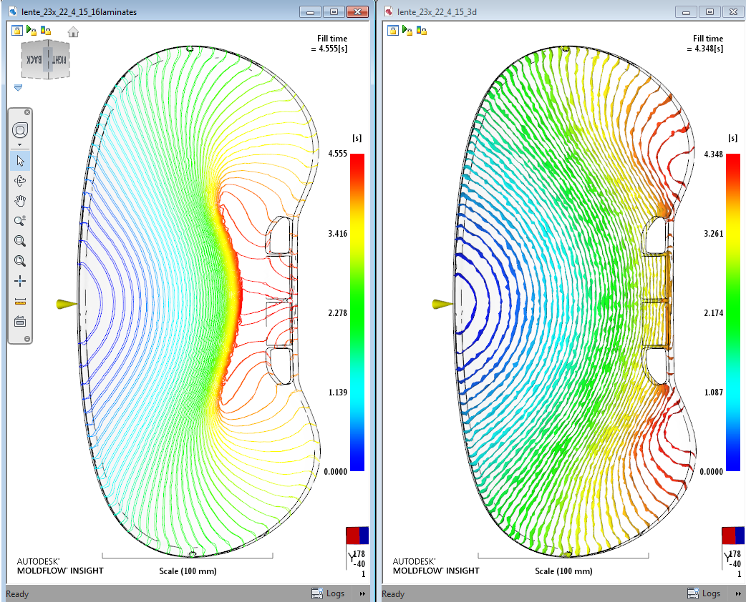Click the Home view icon near the ViewCube
This screenshot has height=602, width=746.
[73, 31]
